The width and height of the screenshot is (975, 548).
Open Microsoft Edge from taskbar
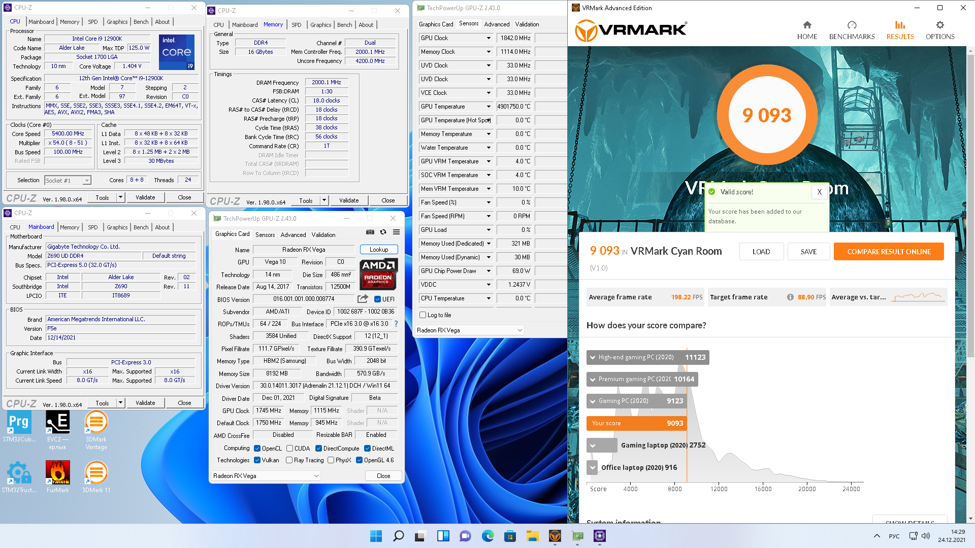pyautogui.click(x=487, y=536)
